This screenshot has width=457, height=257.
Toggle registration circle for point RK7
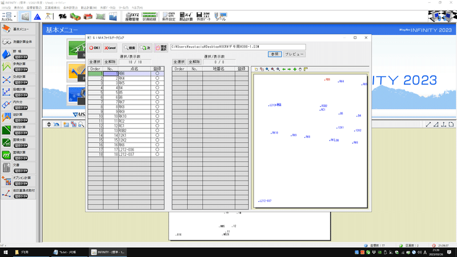click(157, 102)
